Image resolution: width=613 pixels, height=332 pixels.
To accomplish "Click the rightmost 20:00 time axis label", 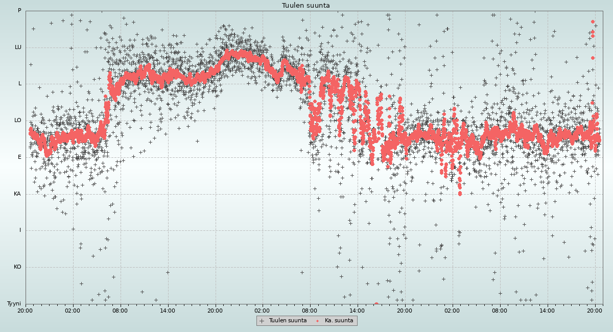I will click(595, 310).
